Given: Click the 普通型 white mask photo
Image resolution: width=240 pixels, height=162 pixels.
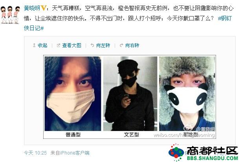Looking at the screenshot, I should pos(73,93).
